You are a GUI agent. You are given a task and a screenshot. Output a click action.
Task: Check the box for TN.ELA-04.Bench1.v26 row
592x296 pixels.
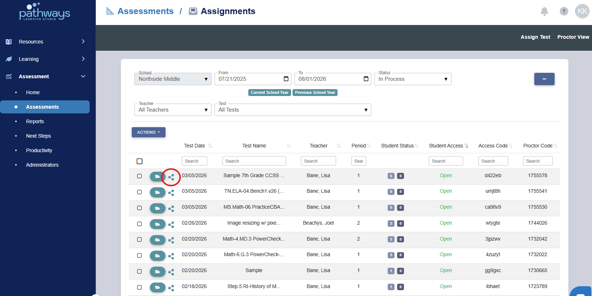(x=139, y=192)
